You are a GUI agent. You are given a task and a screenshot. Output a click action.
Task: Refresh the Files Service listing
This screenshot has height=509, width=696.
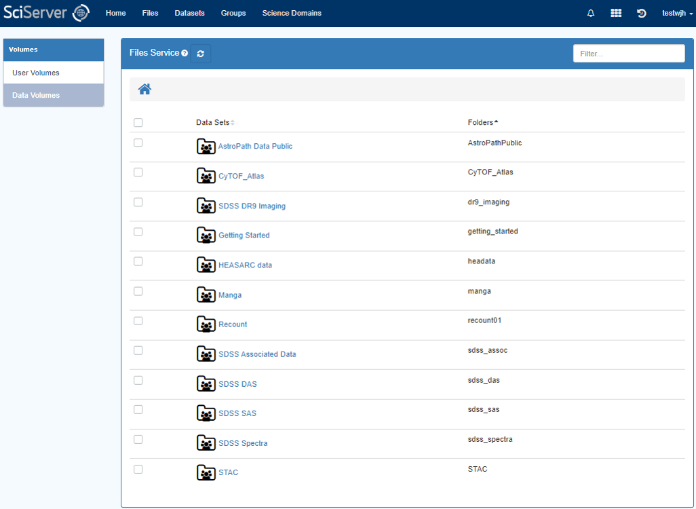pos(201,54)
